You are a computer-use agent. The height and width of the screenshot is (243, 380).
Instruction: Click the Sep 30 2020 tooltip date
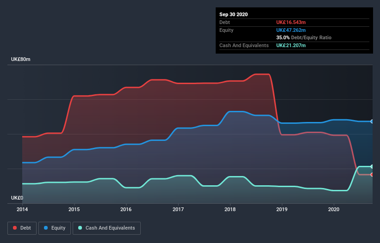coord(234,14)
